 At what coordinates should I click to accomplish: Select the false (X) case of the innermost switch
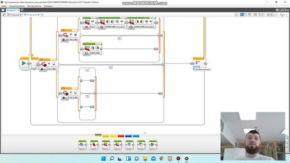pos(87,96)
